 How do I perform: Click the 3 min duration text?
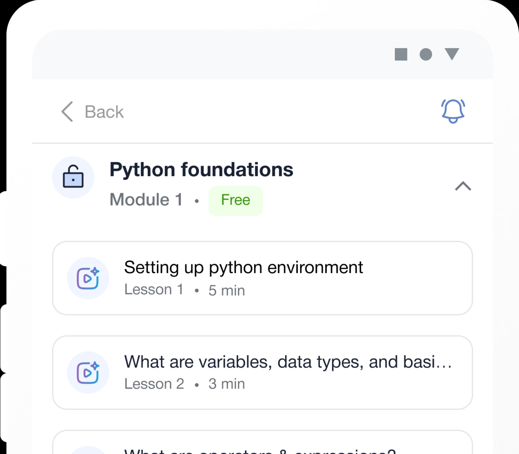point(226,384)
